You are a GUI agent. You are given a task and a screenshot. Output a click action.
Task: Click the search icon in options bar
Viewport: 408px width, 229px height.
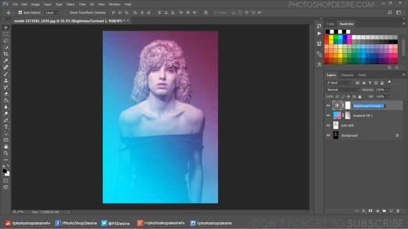390,13
